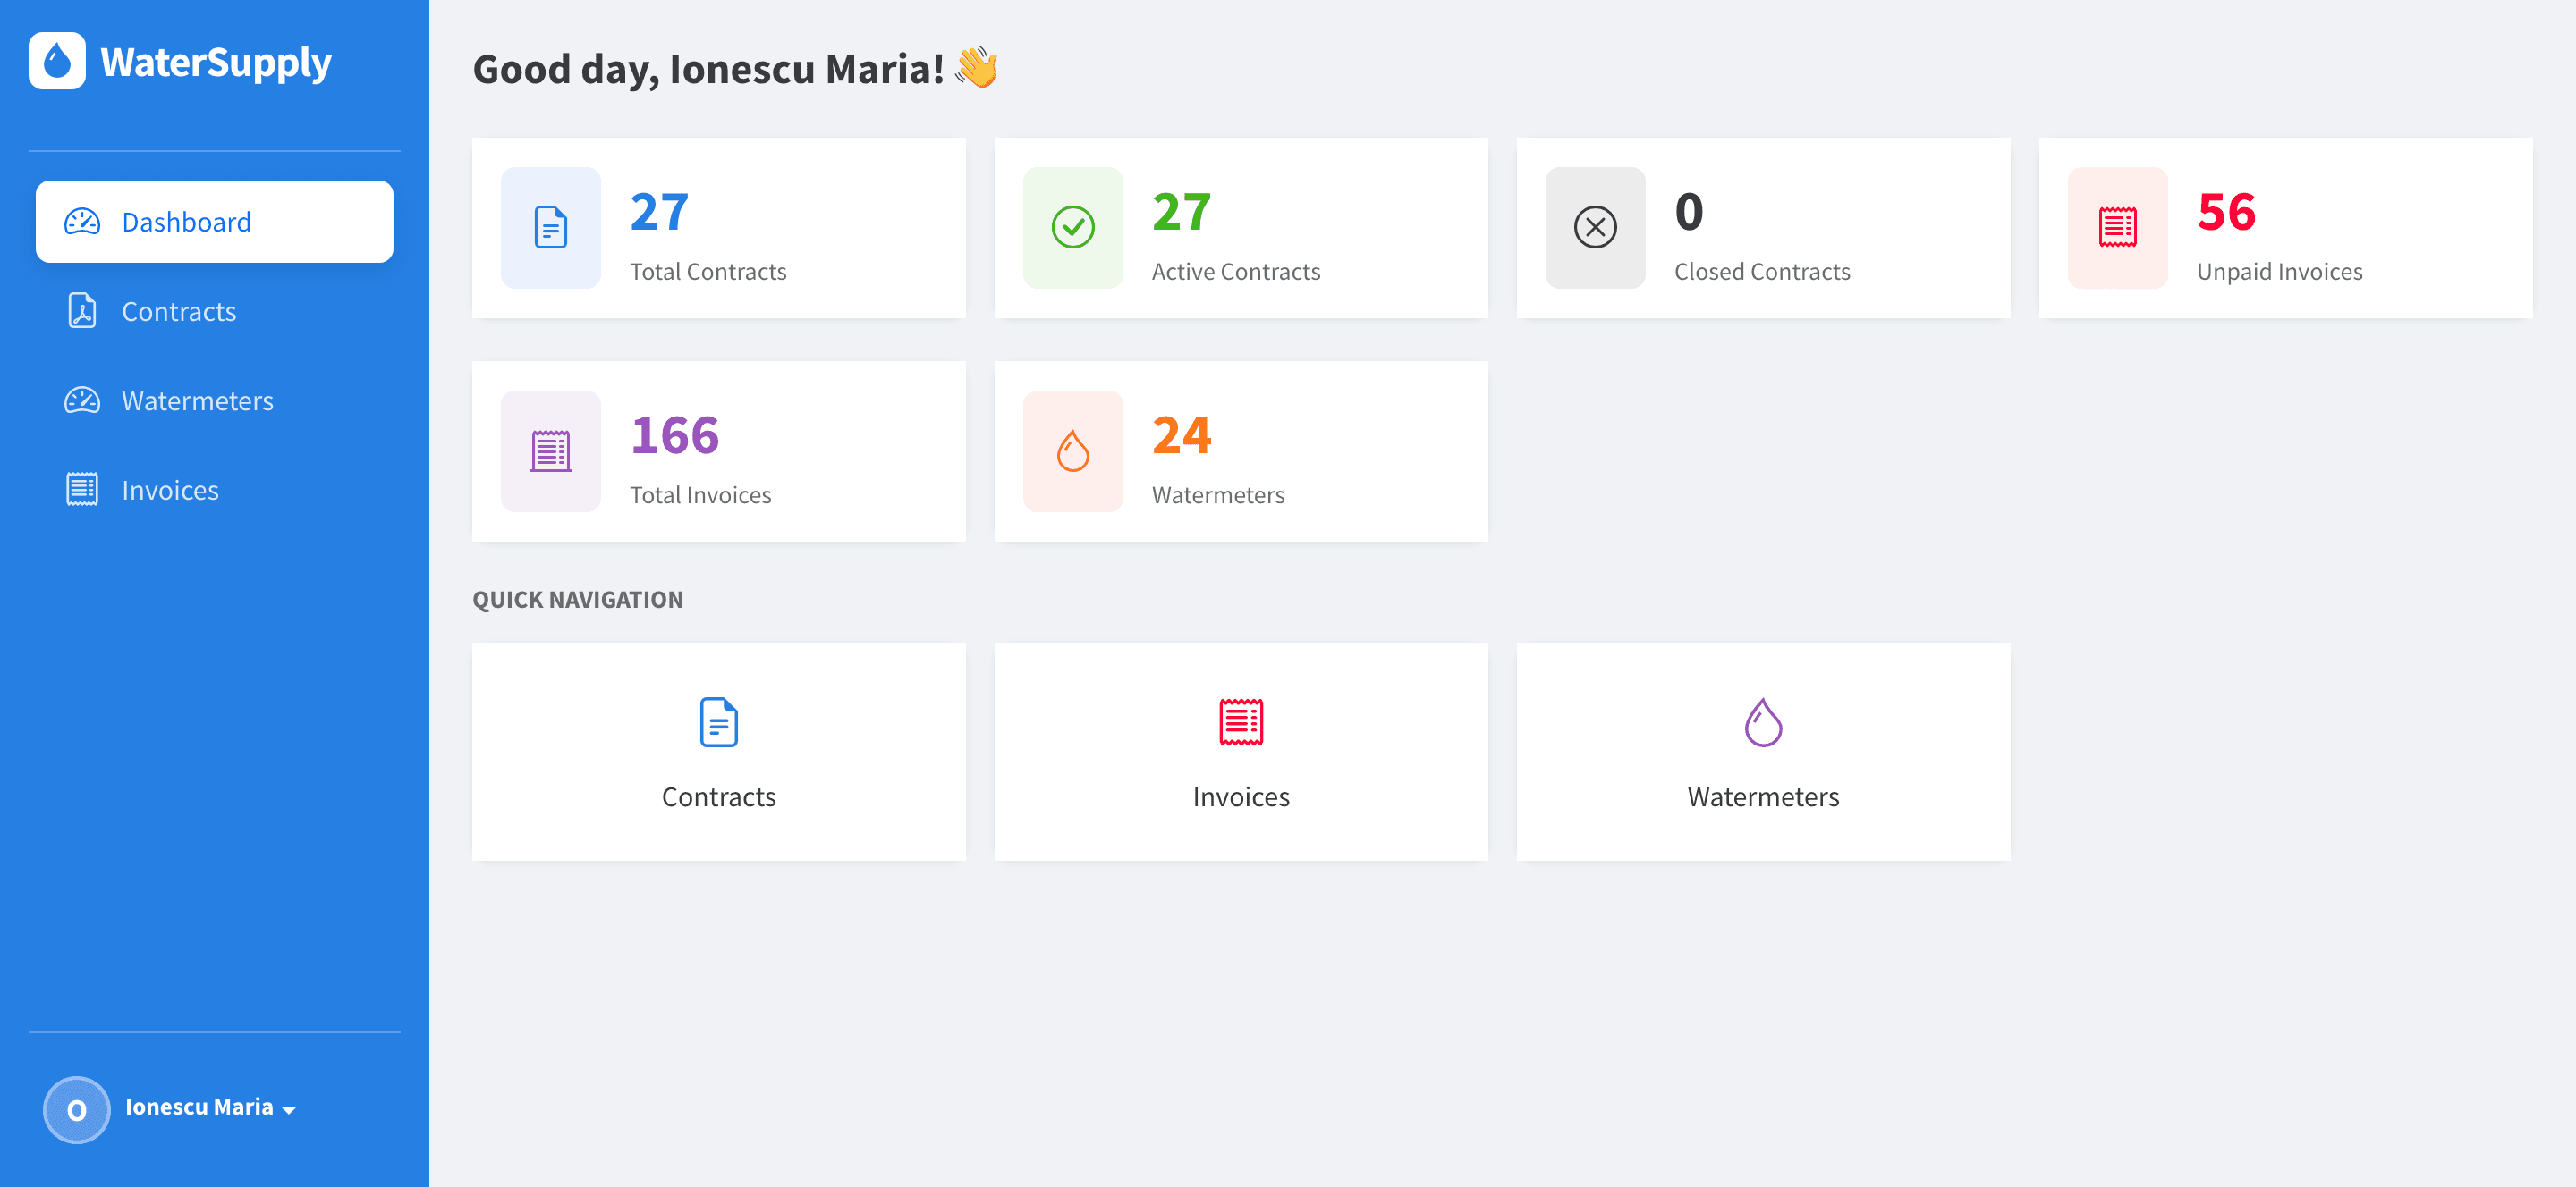Open Invoices from the sidebar menu
Screen dimensions: 2576x1187
[x=214, y=490]
